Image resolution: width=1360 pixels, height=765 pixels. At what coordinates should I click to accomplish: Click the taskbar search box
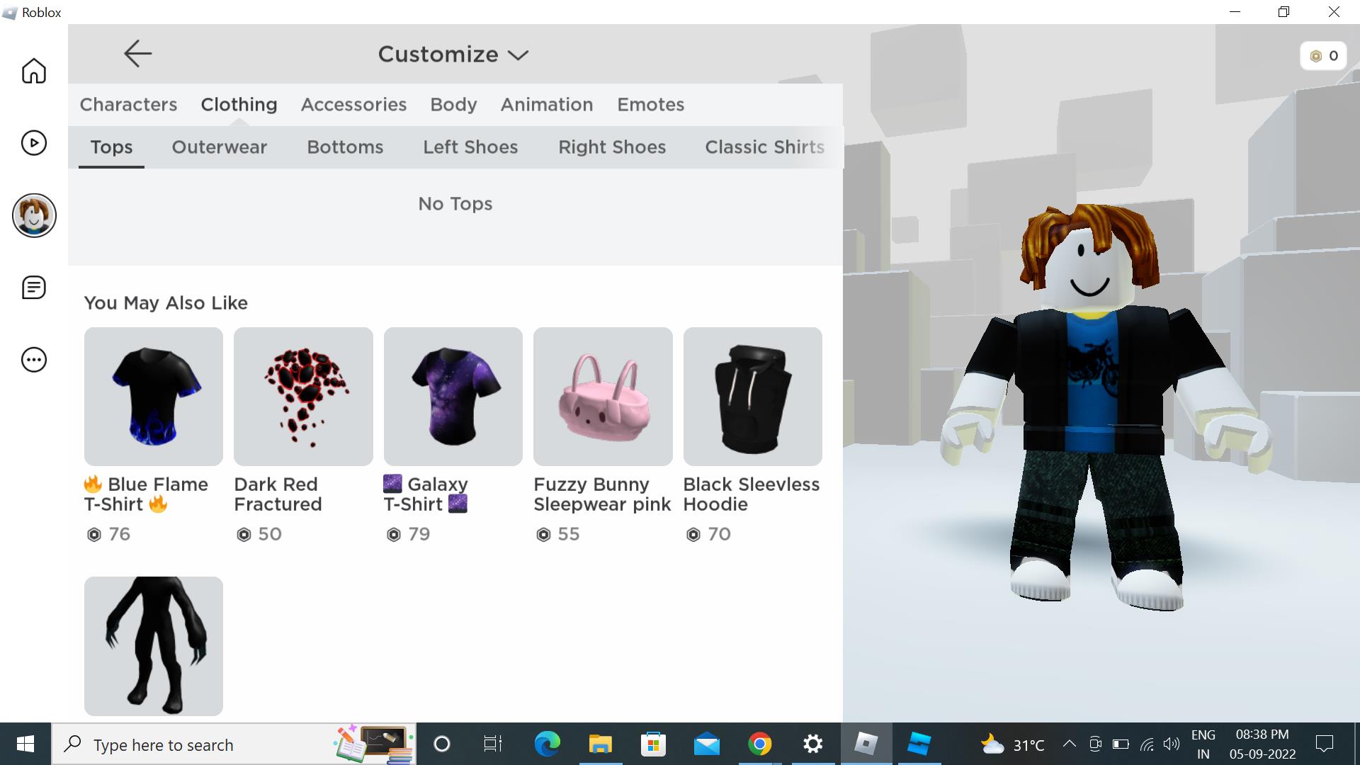pyautogui.click(x=234, y=744)
